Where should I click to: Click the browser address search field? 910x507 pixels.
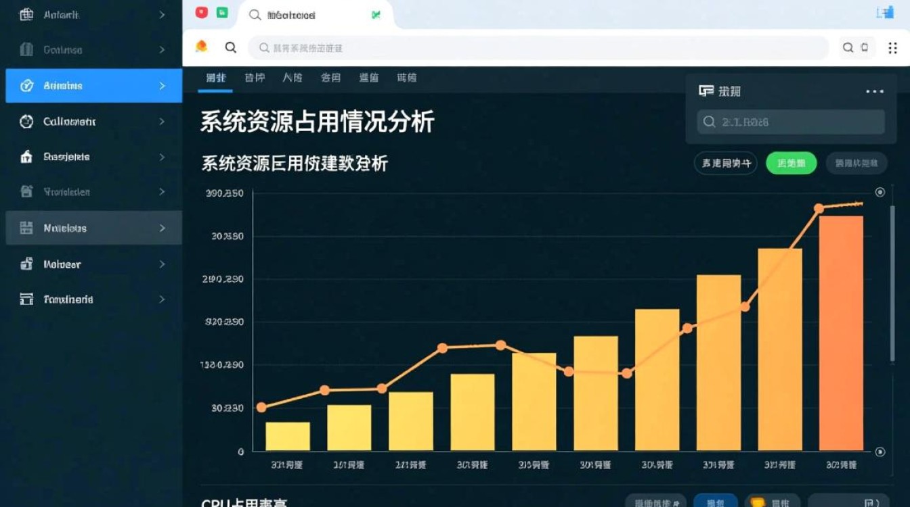538,48
